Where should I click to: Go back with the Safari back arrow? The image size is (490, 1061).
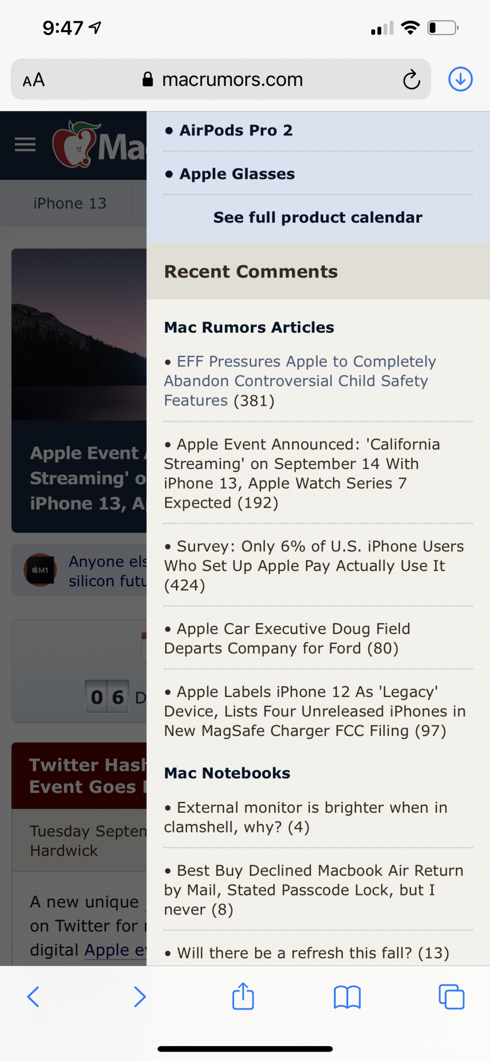click(x=33, y=997)
